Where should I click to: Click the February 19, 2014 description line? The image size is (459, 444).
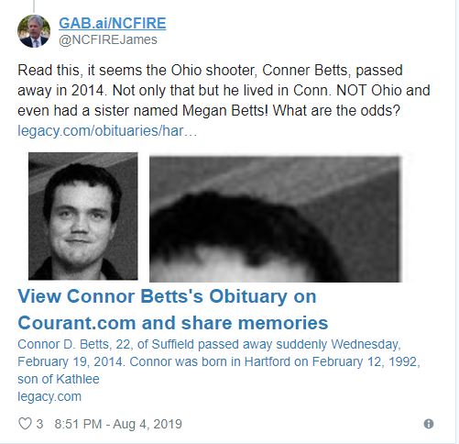tap(219, 361)
